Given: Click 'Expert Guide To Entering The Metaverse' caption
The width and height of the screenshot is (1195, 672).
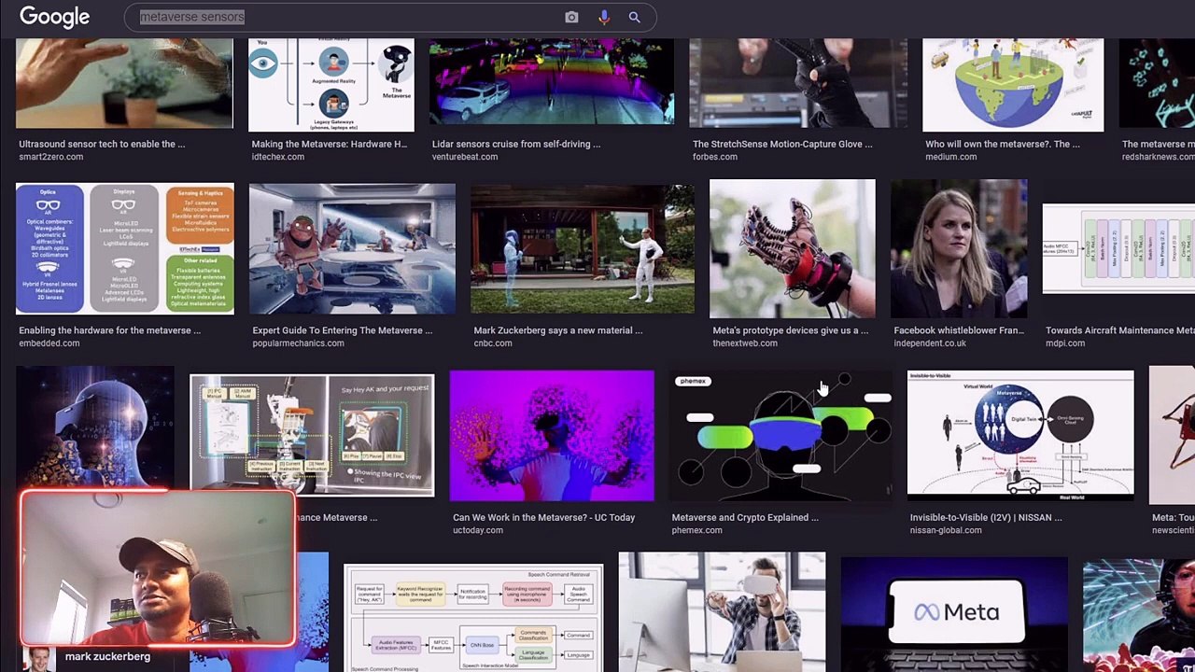Looking at the screenshot, I should [342, 330].
